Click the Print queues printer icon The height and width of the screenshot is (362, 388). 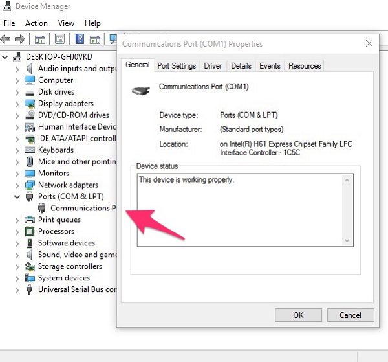(x=29, y=220)
